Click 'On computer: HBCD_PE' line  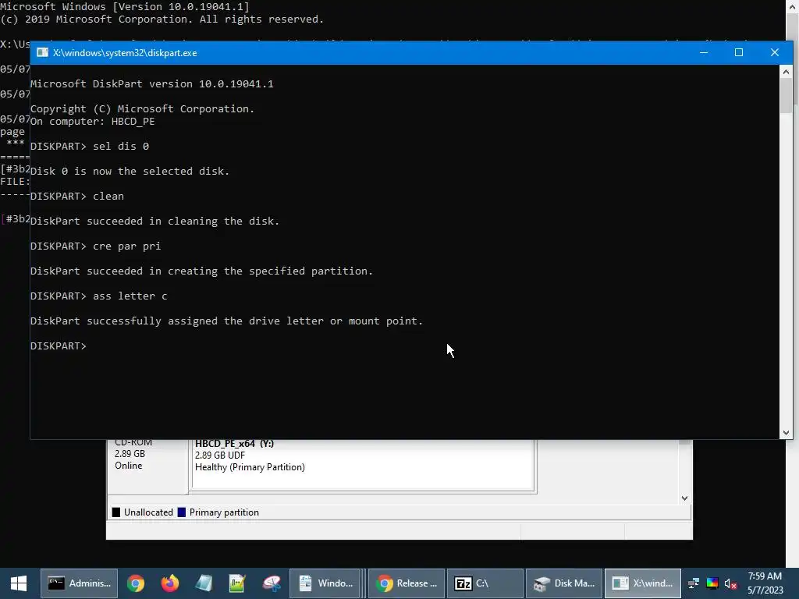(x=93, y=121)
